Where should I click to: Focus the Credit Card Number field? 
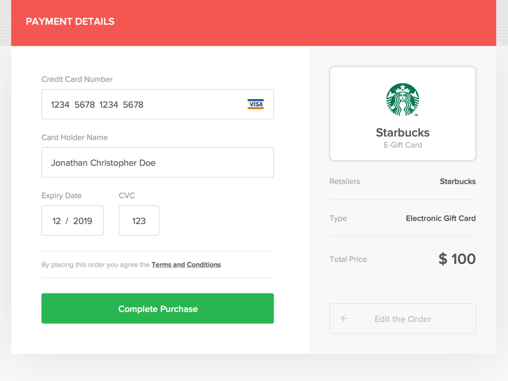pos(146,104)
